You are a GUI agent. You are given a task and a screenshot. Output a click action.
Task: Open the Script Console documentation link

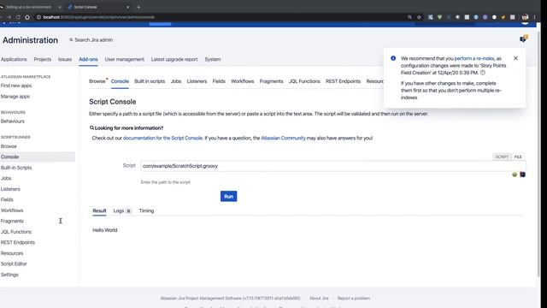(x=162, y=139)
